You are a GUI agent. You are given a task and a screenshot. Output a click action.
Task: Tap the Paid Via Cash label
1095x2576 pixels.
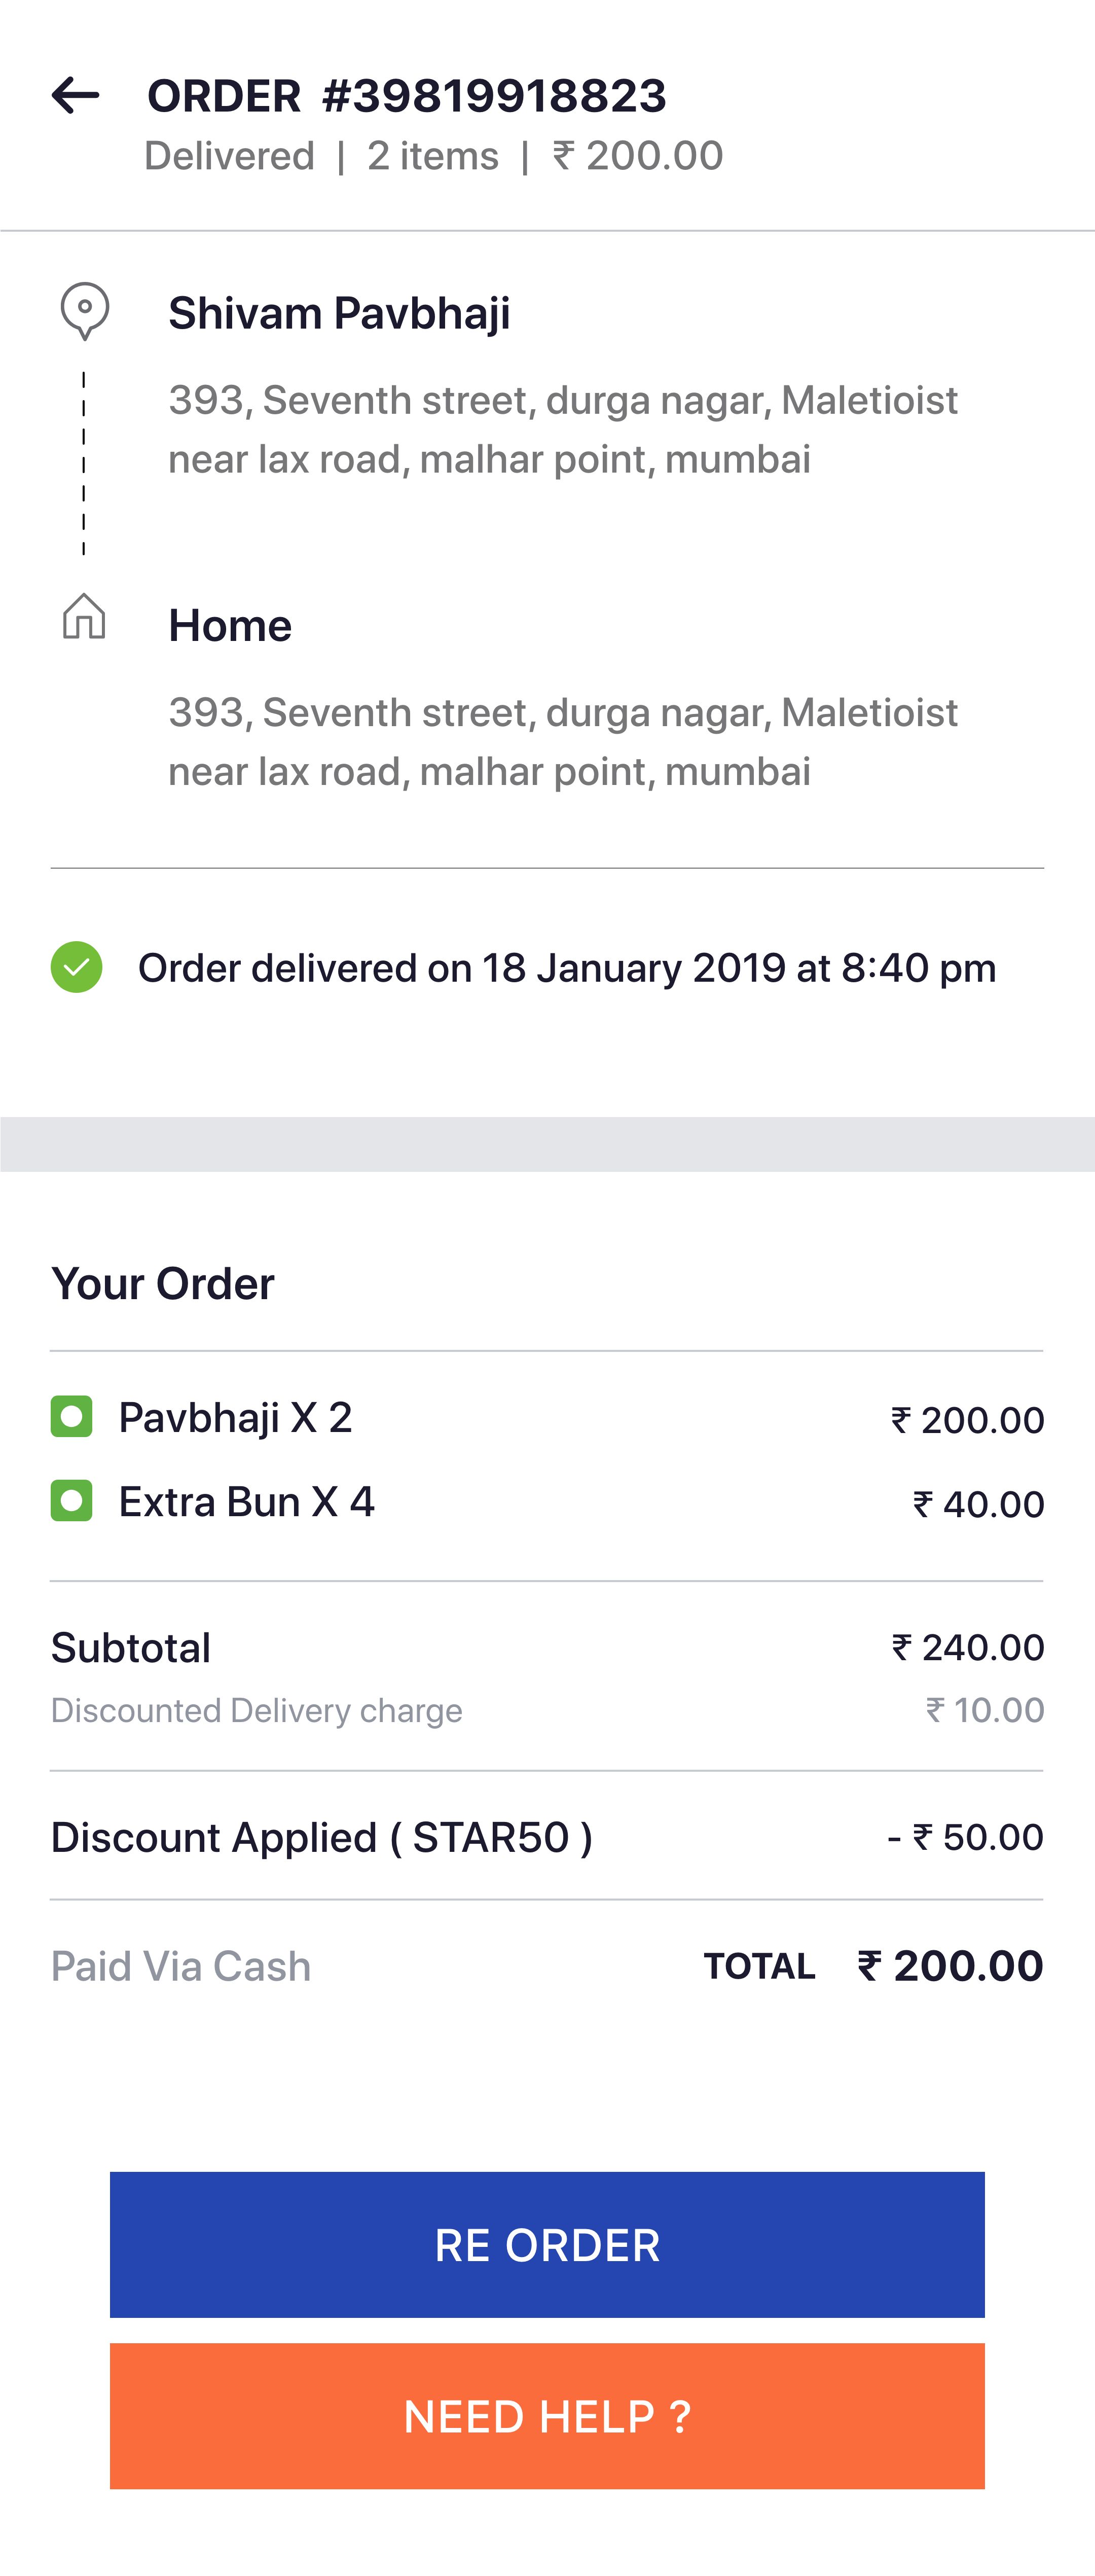point(181,1966)
